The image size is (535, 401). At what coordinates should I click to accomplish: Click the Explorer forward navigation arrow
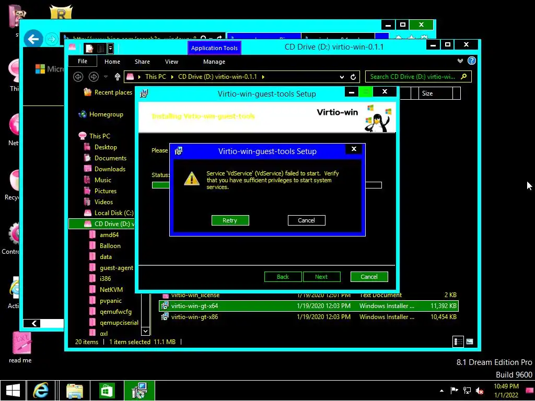(x=94, y=77)
